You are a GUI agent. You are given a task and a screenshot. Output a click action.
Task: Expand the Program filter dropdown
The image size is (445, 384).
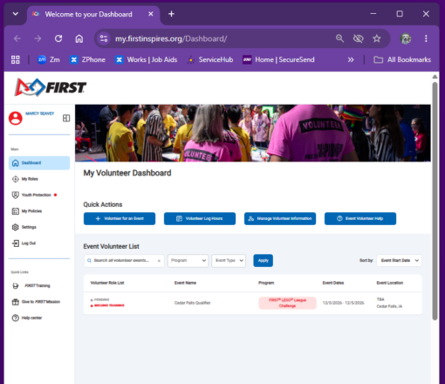[188, 261]
